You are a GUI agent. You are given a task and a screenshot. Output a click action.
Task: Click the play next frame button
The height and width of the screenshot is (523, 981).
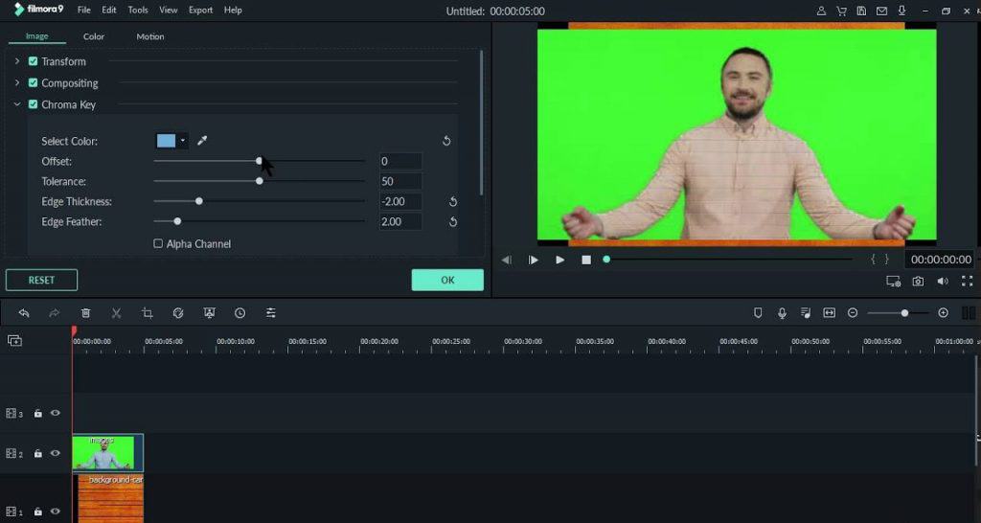pos(533,260)
